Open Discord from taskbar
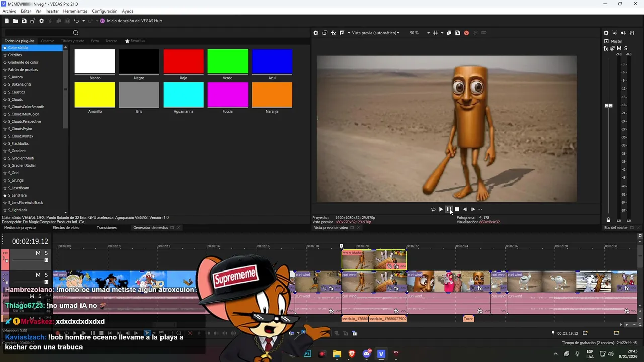The height and width of the screenshot is (362, 644). (367, 354)
